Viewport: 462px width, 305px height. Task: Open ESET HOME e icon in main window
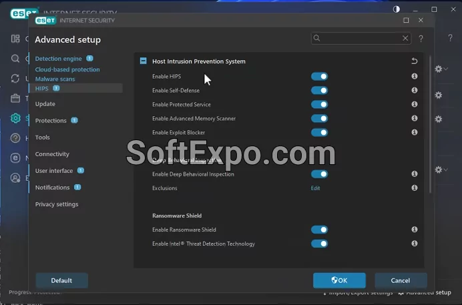pyautogui.click(x=15, y=158)
